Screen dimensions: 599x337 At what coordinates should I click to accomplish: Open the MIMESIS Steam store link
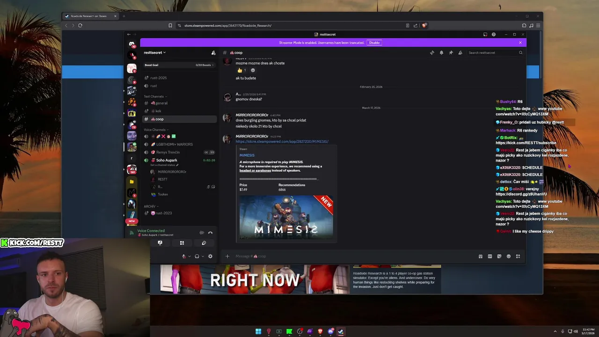pos(282,141)
